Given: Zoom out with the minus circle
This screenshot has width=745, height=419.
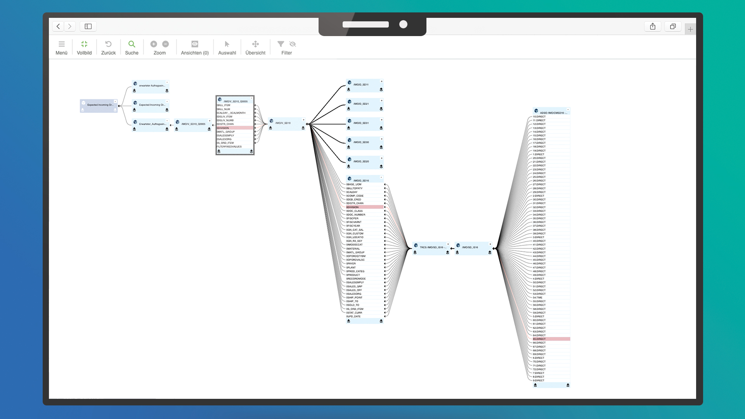Looking at the screenshot, I should click(x=166, y=44).
